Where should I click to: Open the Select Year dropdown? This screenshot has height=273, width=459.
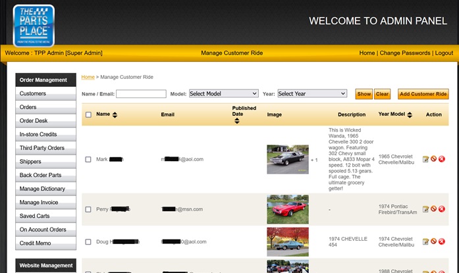point(311,94)
